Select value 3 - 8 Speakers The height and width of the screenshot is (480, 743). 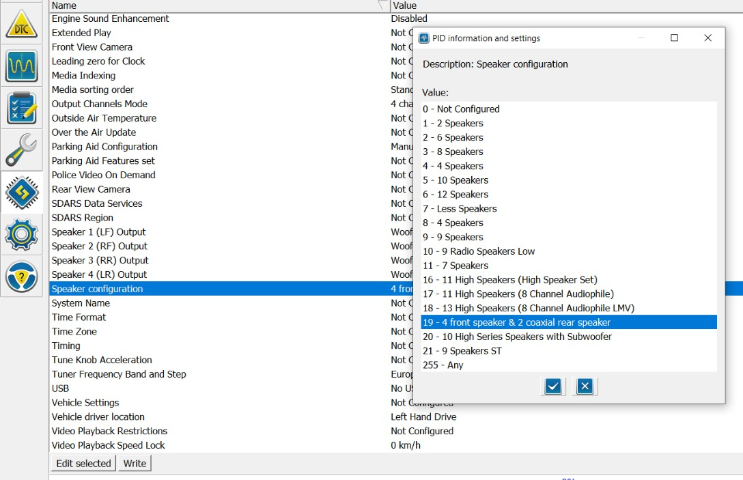click(569, 152)
